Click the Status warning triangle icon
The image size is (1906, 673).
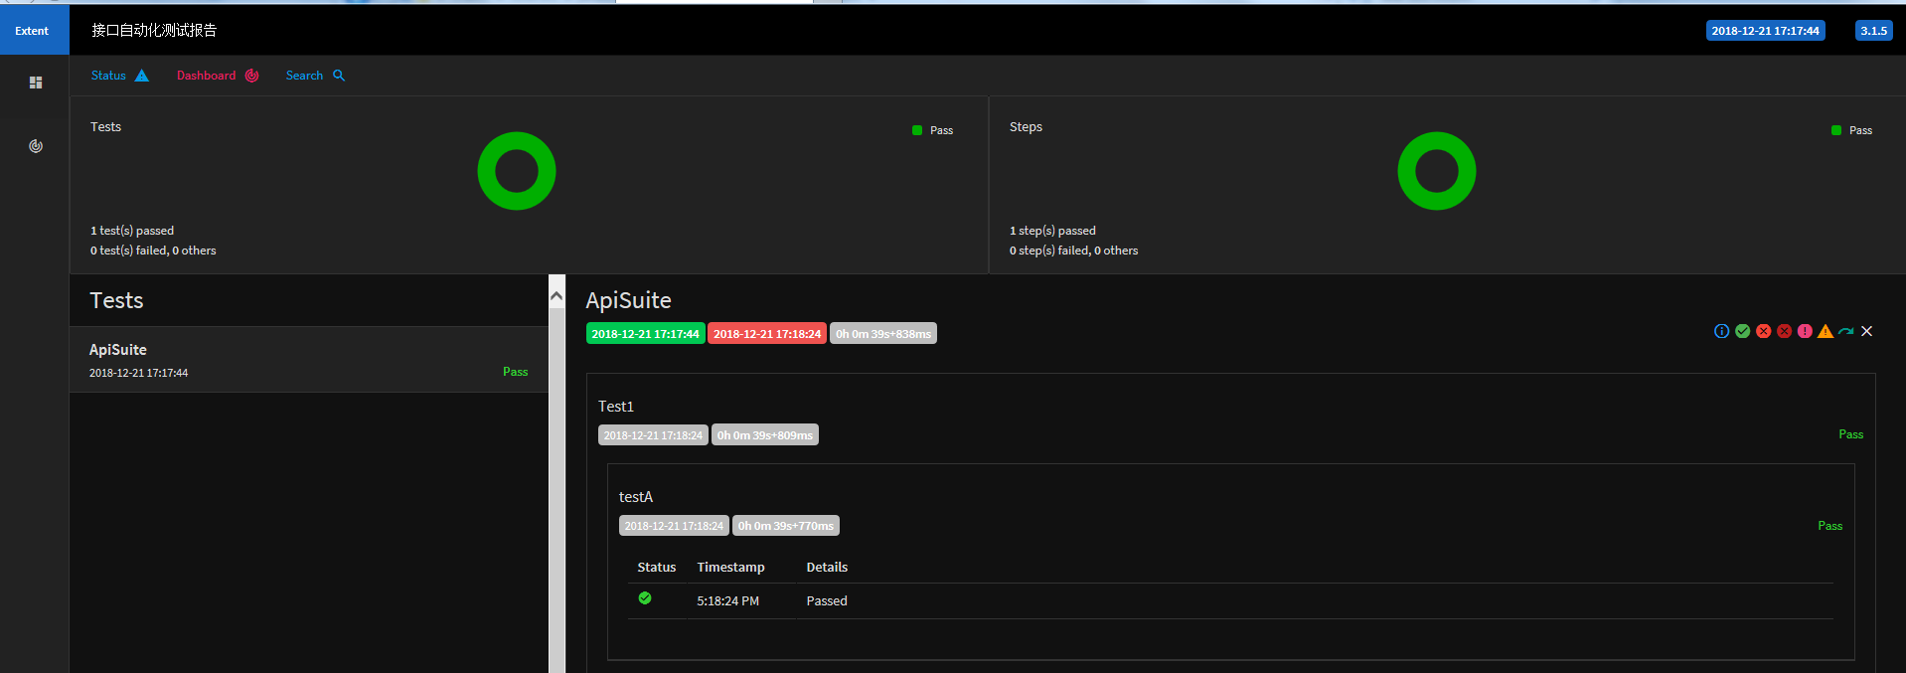point(141,76)
